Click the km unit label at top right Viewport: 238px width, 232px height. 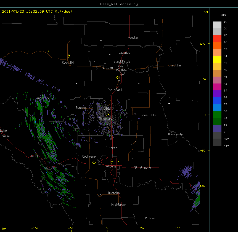pos(205,12)
